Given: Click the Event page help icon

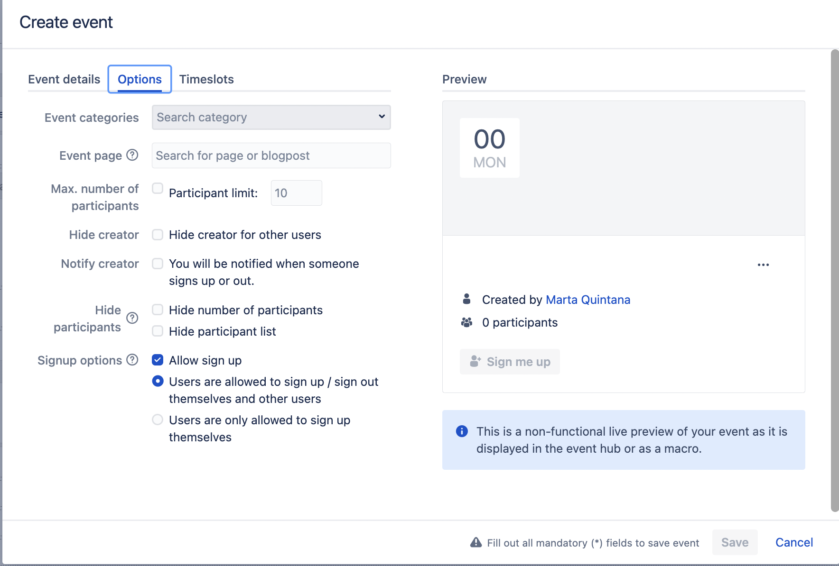Looking at the screenshot, I should point(132,155).
